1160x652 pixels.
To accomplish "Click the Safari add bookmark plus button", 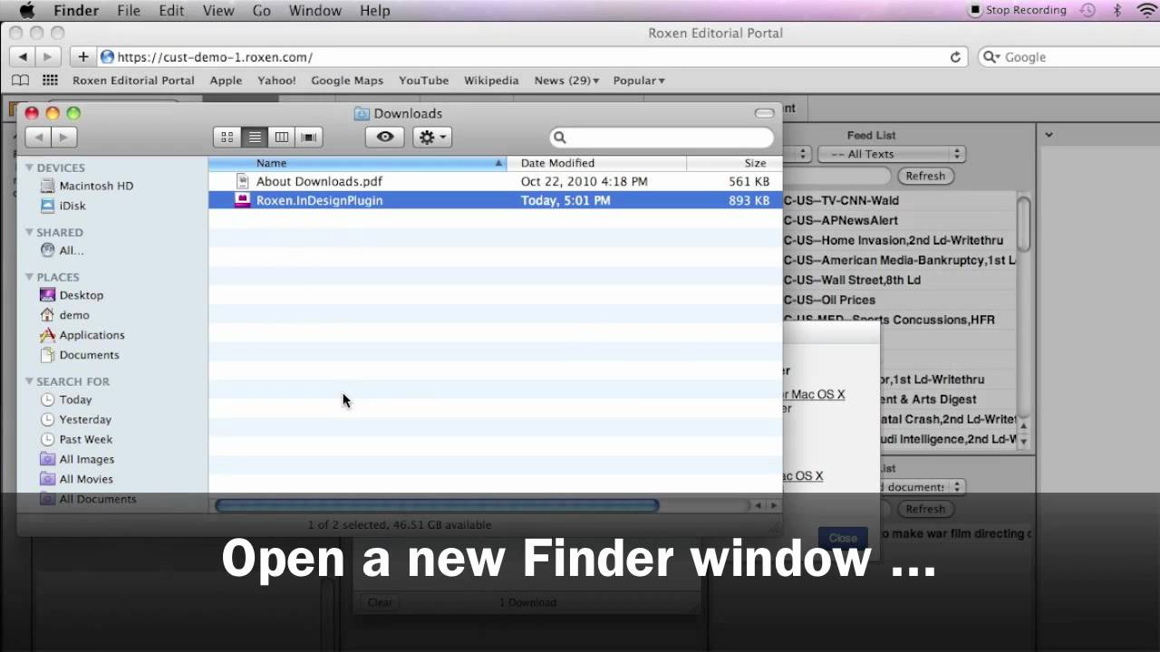I will (x=82, y=56).
